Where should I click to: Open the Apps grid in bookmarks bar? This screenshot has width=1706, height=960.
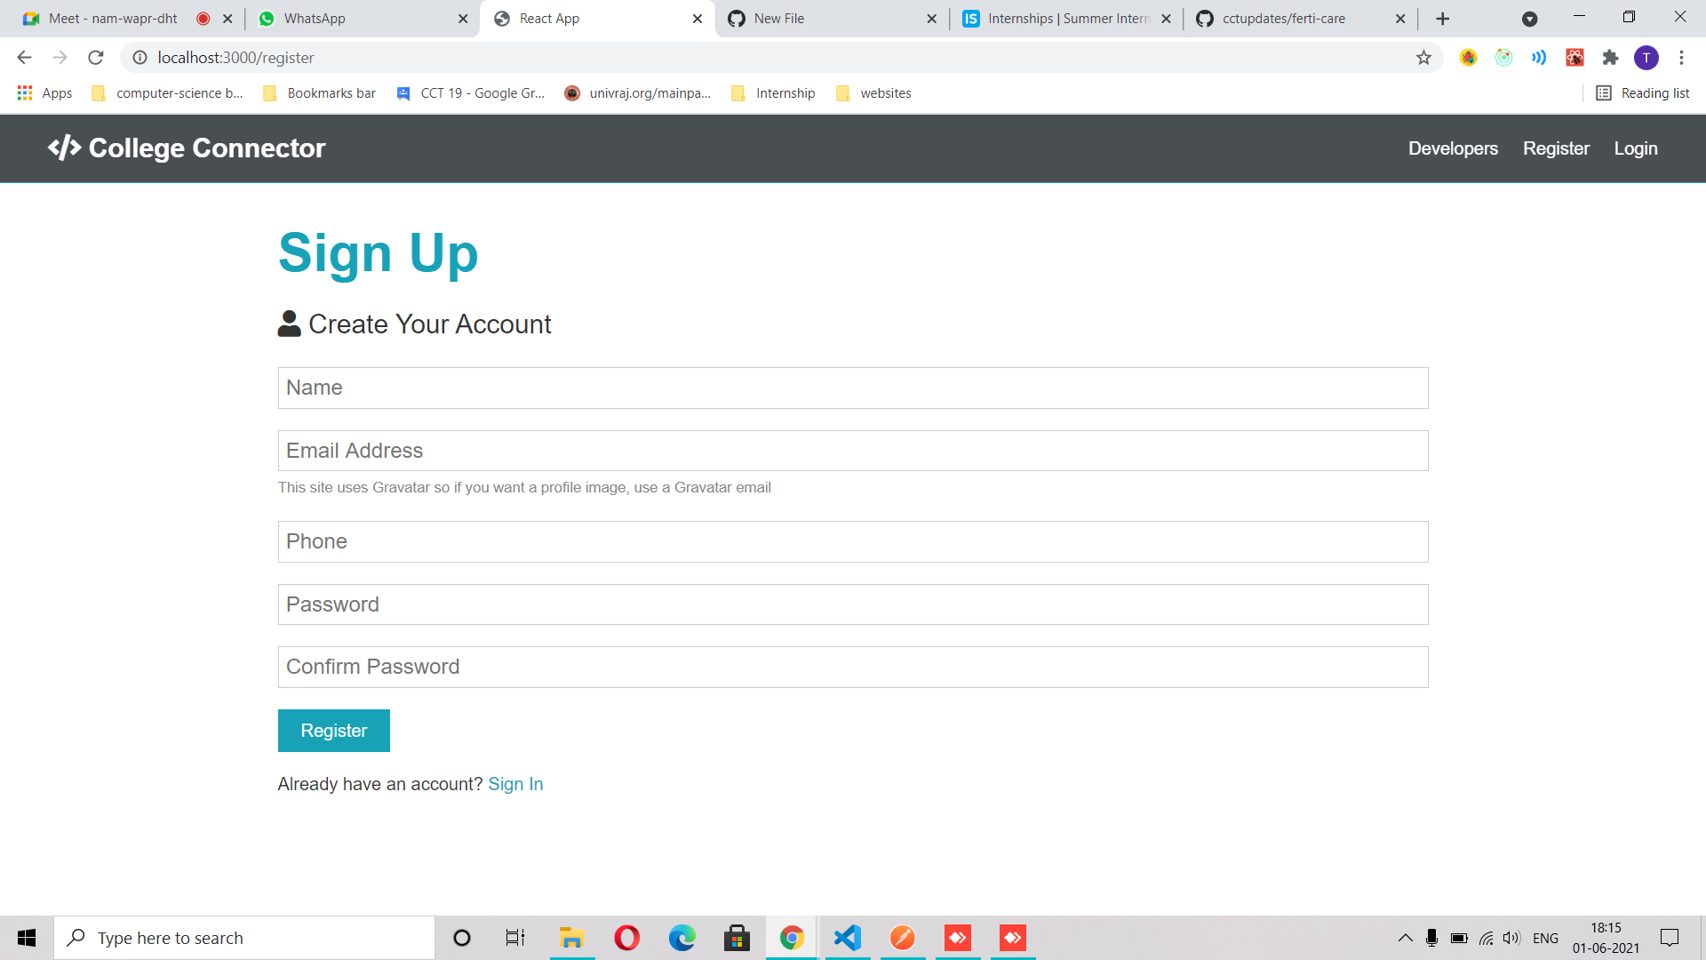click(44, 93)
